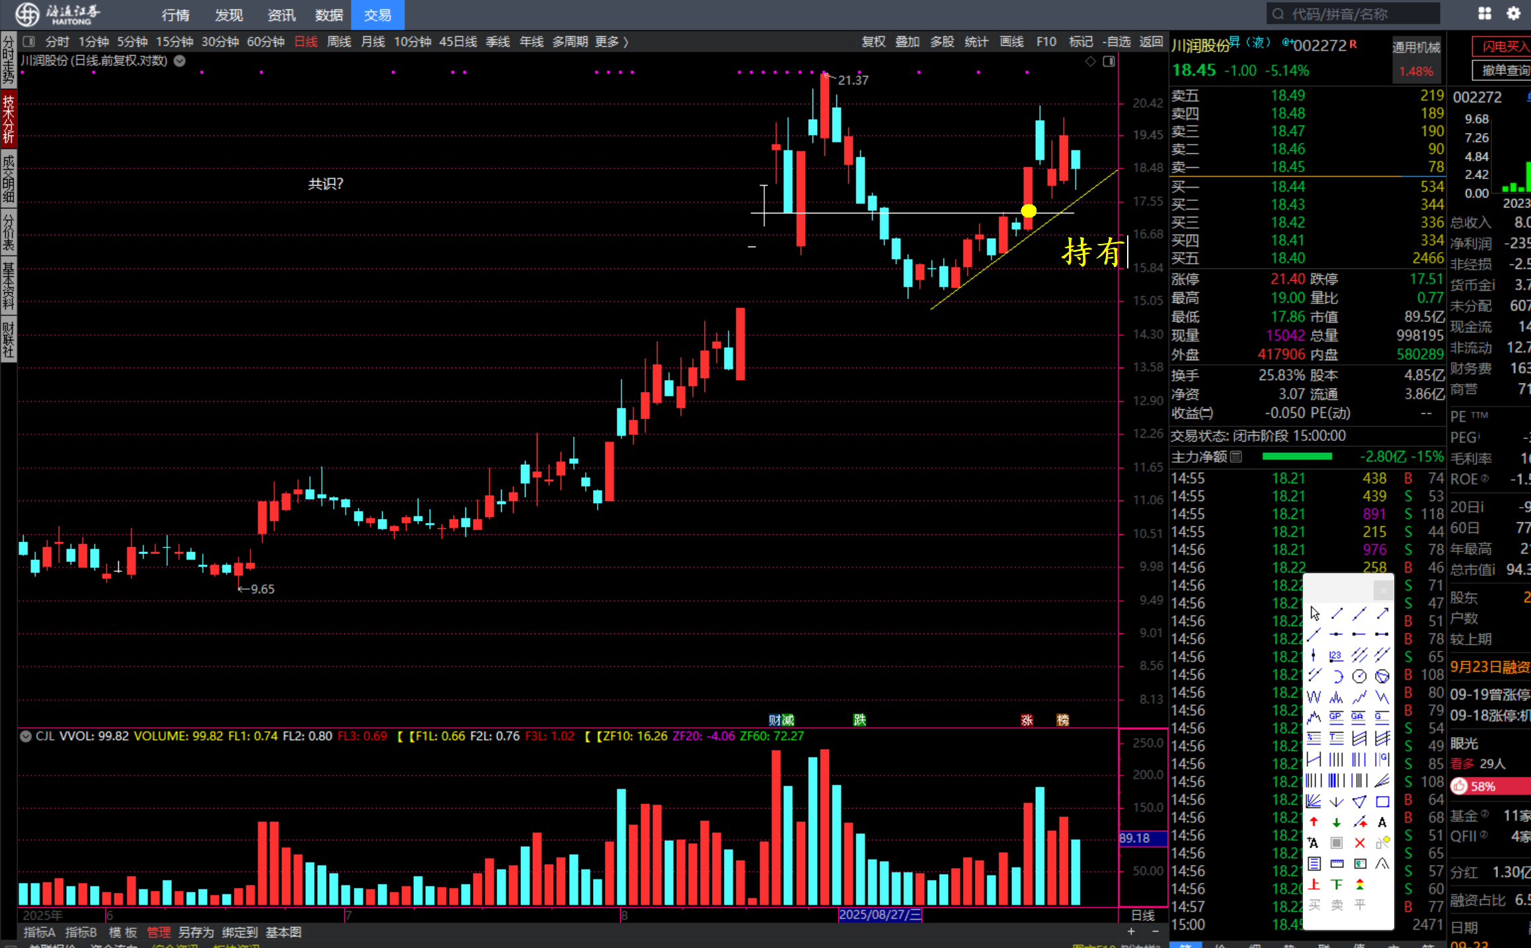Pick the triangle drawing tool
Viewport: 1531px width, 948px height.
coord(1359,801)
